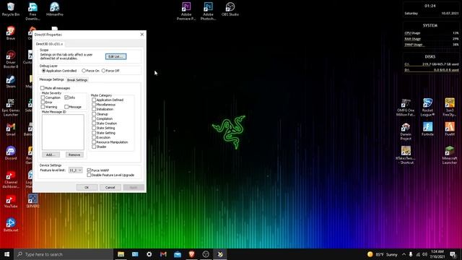
Task: Select the Rocket League desktop icon
Action: [x=427, y=108]
